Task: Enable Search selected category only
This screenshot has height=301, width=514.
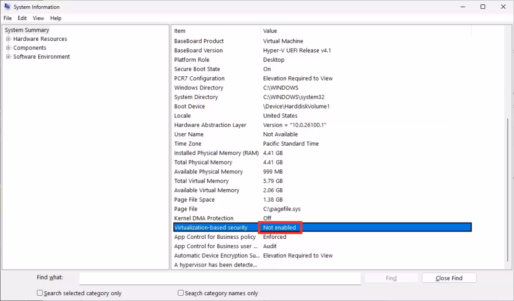Action: tap(39, 293)
